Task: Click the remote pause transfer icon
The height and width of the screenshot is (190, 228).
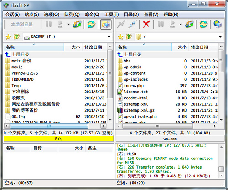Action: tap(161, 24)
